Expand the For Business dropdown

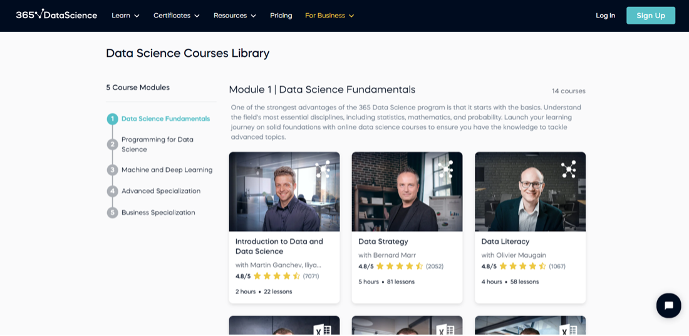coord(329,16)
